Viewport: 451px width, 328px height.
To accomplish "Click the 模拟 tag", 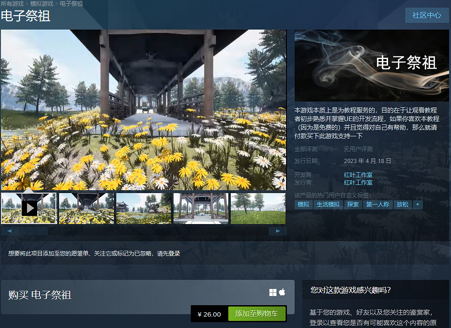I will click(304, 204).
